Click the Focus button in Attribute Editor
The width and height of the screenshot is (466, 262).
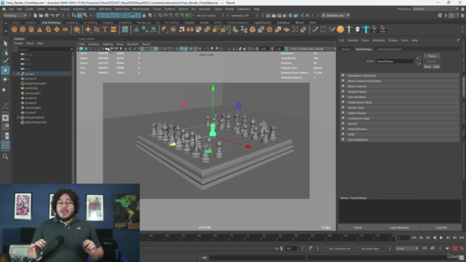(432, 56)
